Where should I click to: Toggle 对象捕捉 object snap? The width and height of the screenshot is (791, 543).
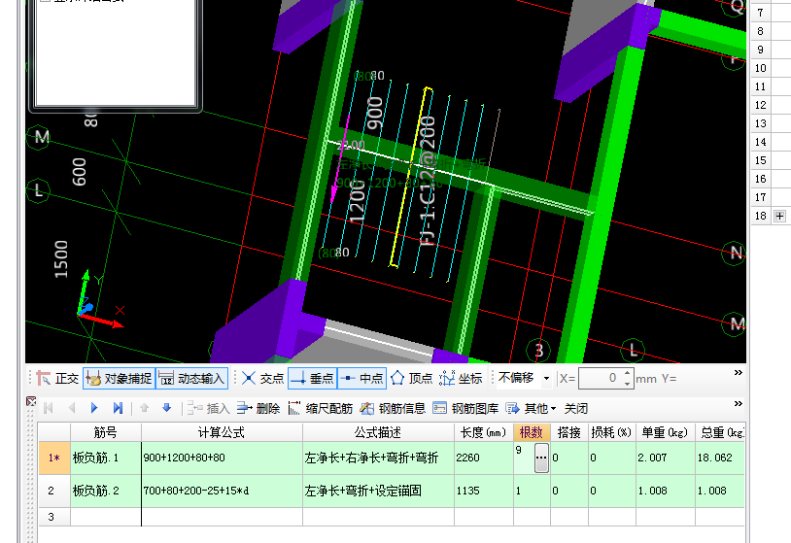click(120, 378)
